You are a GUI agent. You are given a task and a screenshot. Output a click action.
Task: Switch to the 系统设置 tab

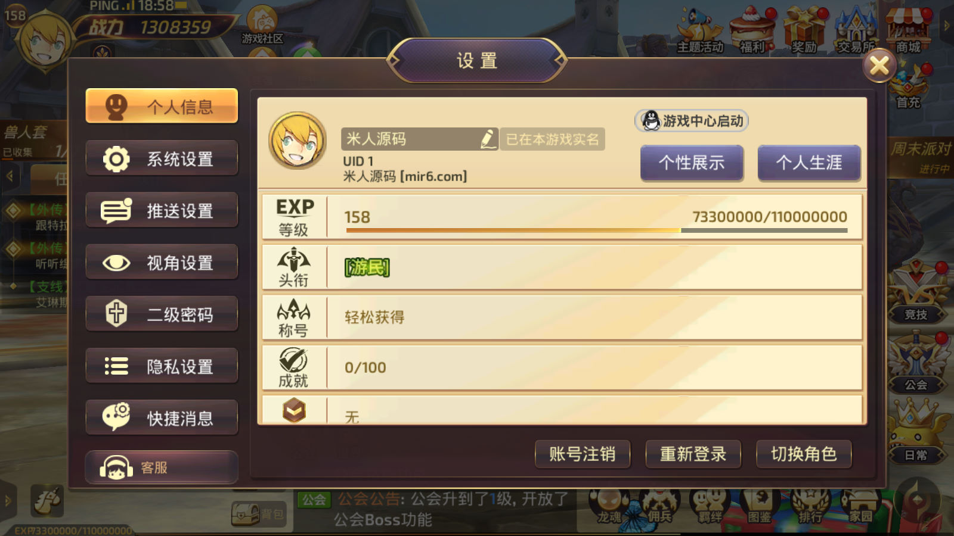tap(162, 158)
